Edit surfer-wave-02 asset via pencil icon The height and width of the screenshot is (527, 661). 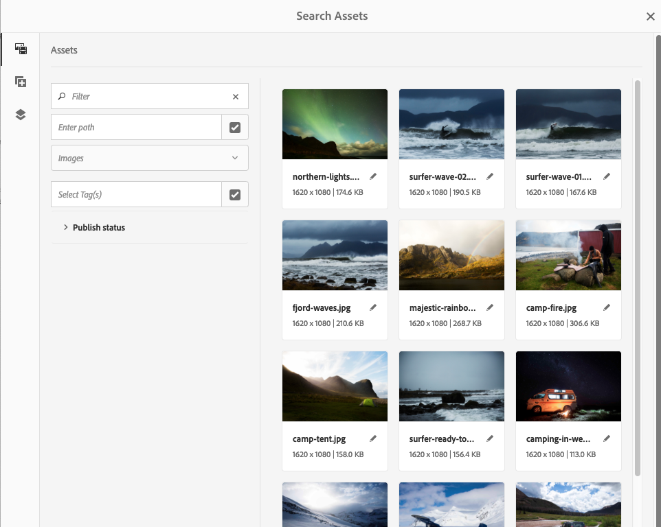tap(490, 176)
